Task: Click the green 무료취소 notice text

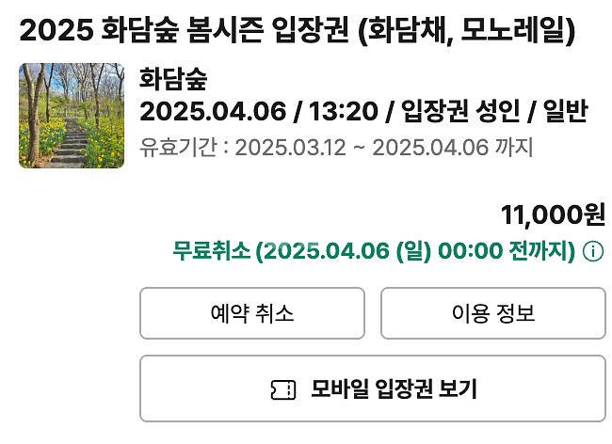Action: click(374, 250)
